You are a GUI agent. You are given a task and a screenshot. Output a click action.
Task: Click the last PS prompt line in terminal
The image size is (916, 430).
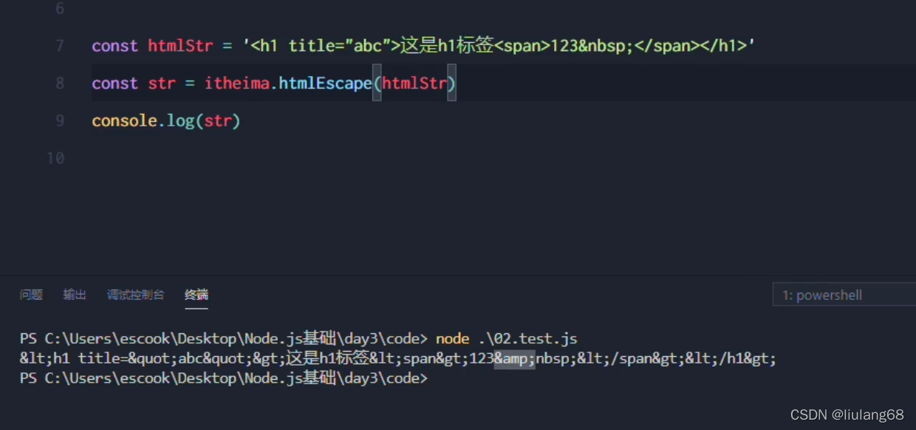(x=224, y=378)
